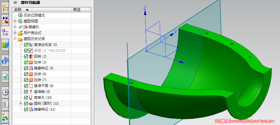This screenshot has height=125, width=280.
Task: Open the Assembly Navigator sidebar tab
Action: pyautogui.click(x=5, y=8)
